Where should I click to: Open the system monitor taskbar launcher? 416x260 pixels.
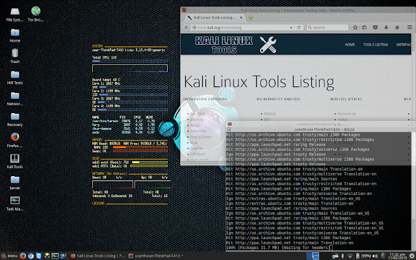pos(55,255)
